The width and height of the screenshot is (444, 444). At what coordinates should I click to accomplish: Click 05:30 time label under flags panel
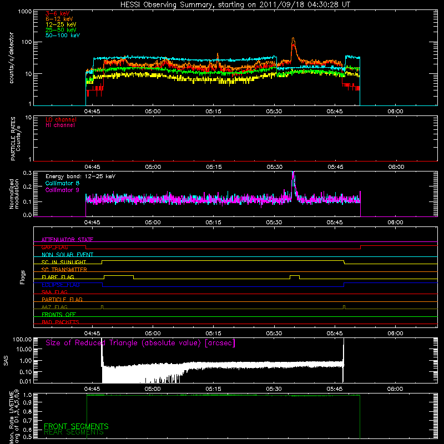click(274, 334)
